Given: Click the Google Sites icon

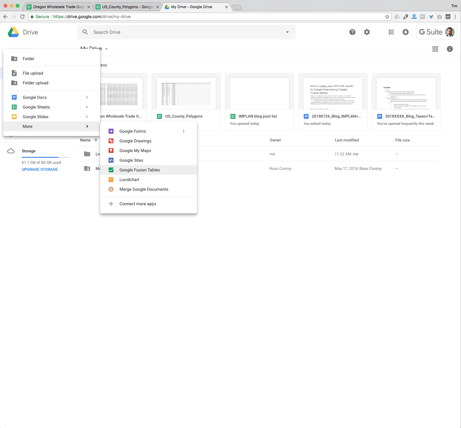Looking at the screenshot, I should tap(111, 160).
